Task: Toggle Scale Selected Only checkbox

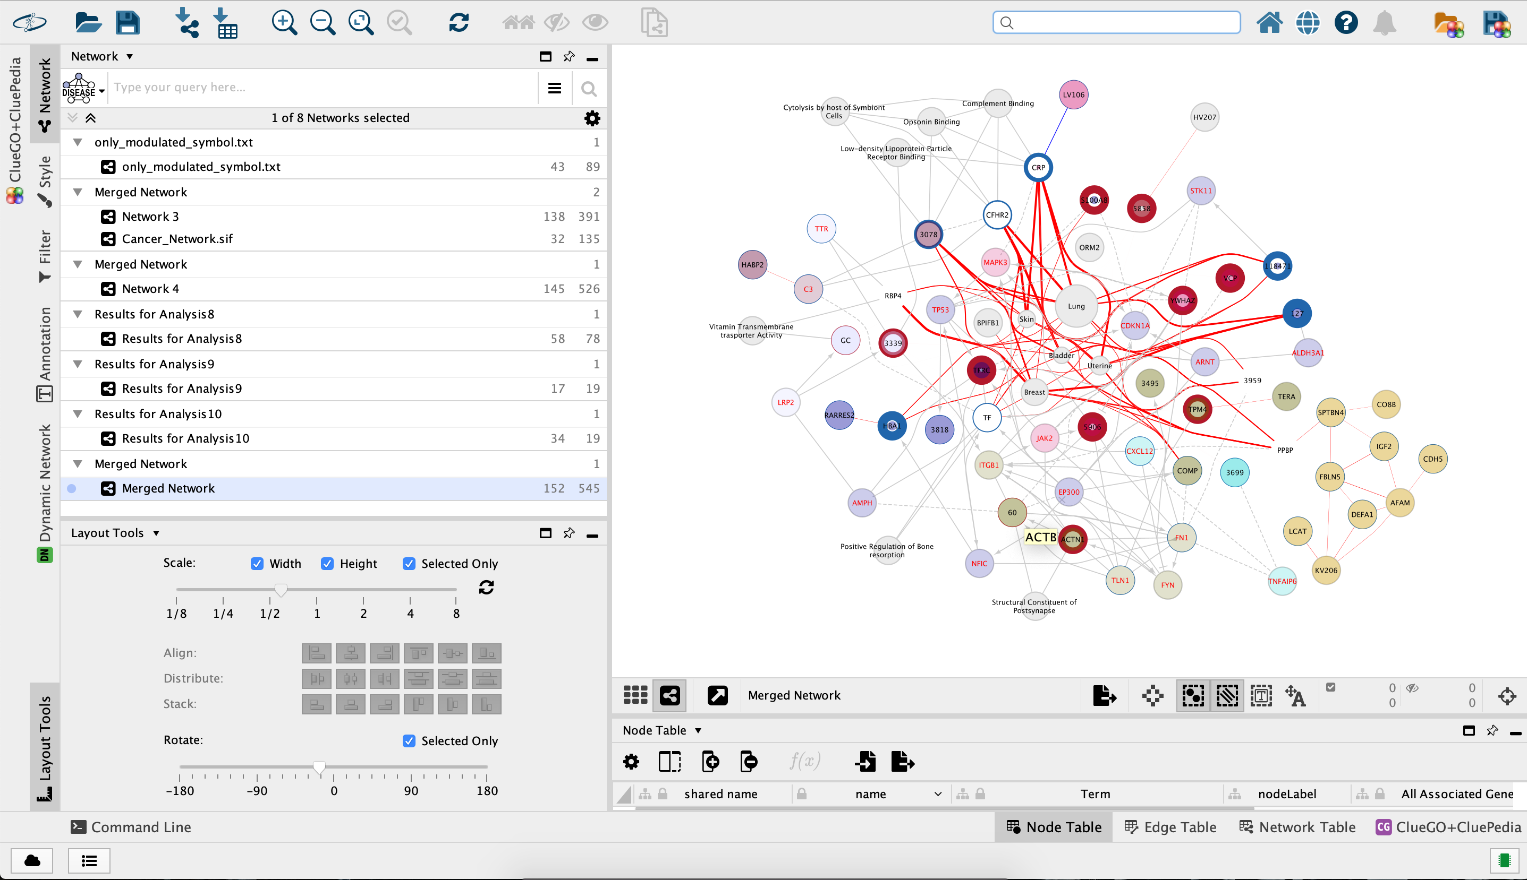Action: 409,563
